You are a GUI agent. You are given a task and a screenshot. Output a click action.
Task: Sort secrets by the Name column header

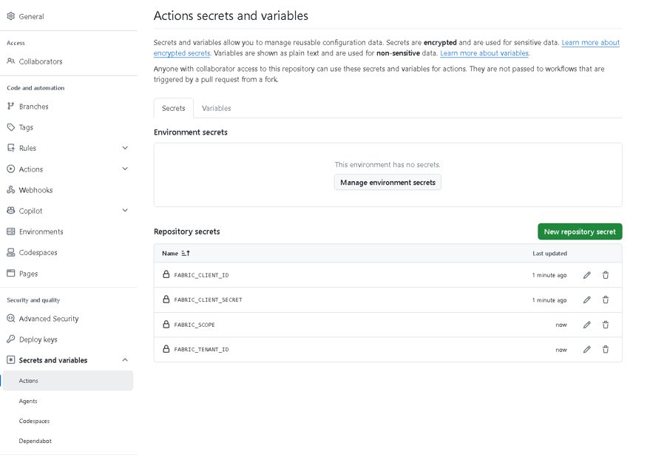(x=176, y=254)
